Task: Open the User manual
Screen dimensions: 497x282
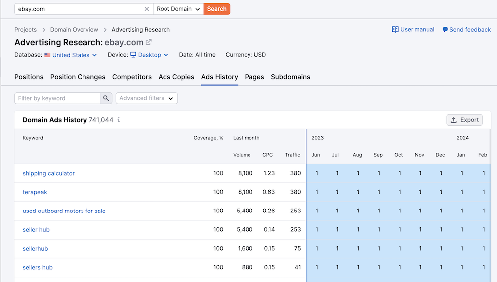Action: tap(413, 30)
